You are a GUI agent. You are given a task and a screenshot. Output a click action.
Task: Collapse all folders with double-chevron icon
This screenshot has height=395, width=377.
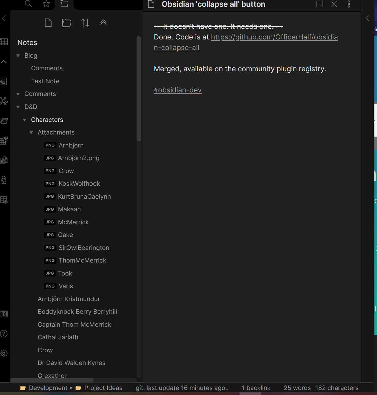pyautogui.click(x=103, y=22)
